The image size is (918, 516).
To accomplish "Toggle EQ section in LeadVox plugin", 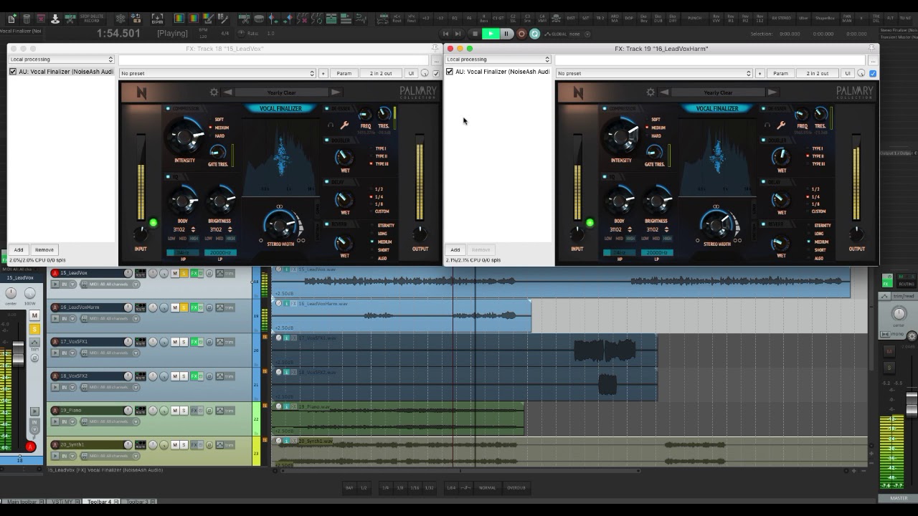I will point(169,176).
